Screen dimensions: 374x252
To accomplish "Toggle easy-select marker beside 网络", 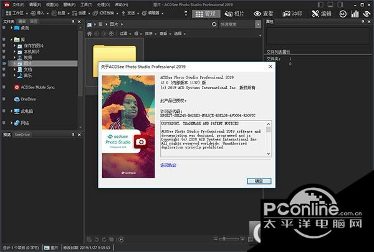I will [x=4, y=123].
